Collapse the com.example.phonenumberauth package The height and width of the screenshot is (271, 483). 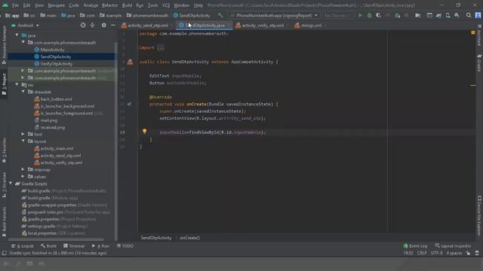(x=23, y=42)
